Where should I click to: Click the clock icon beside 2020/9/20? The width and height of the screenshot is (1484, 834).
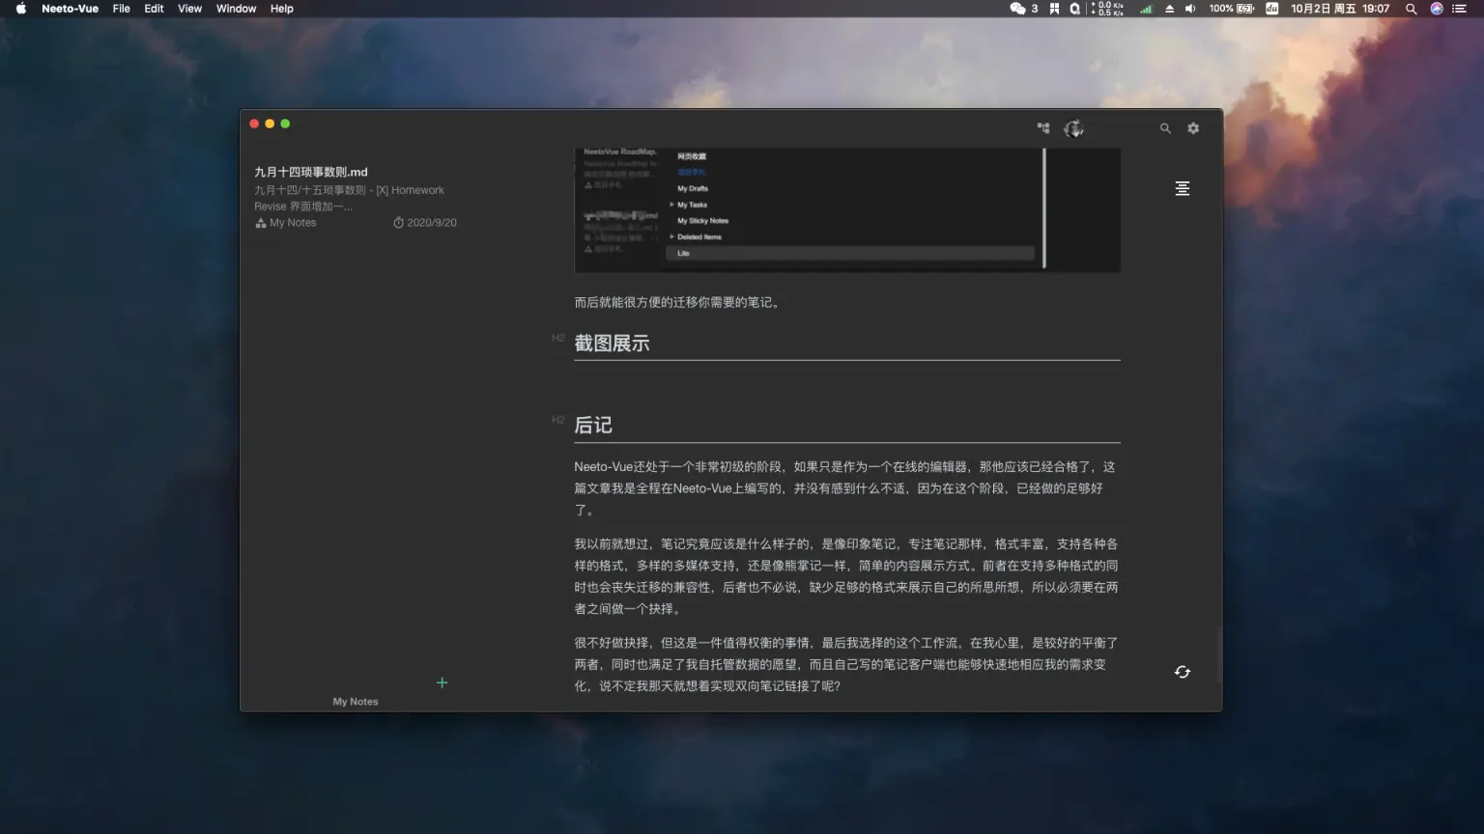point(398,223)
